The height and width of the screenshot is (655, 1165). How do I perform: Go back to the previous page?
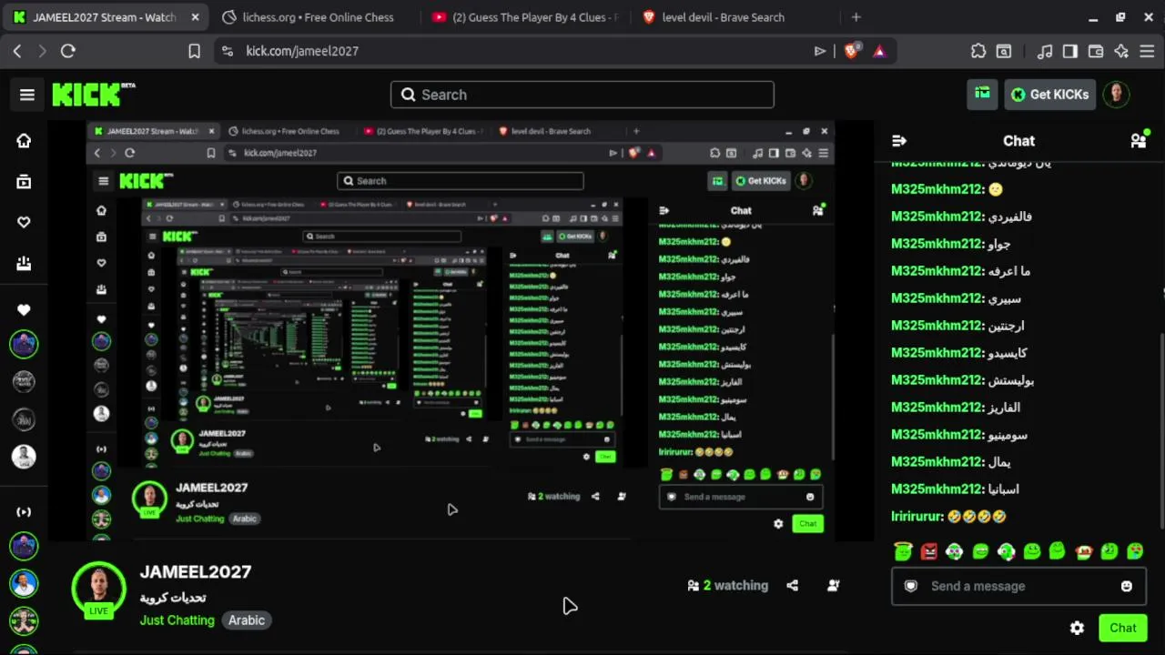[17, 51]
